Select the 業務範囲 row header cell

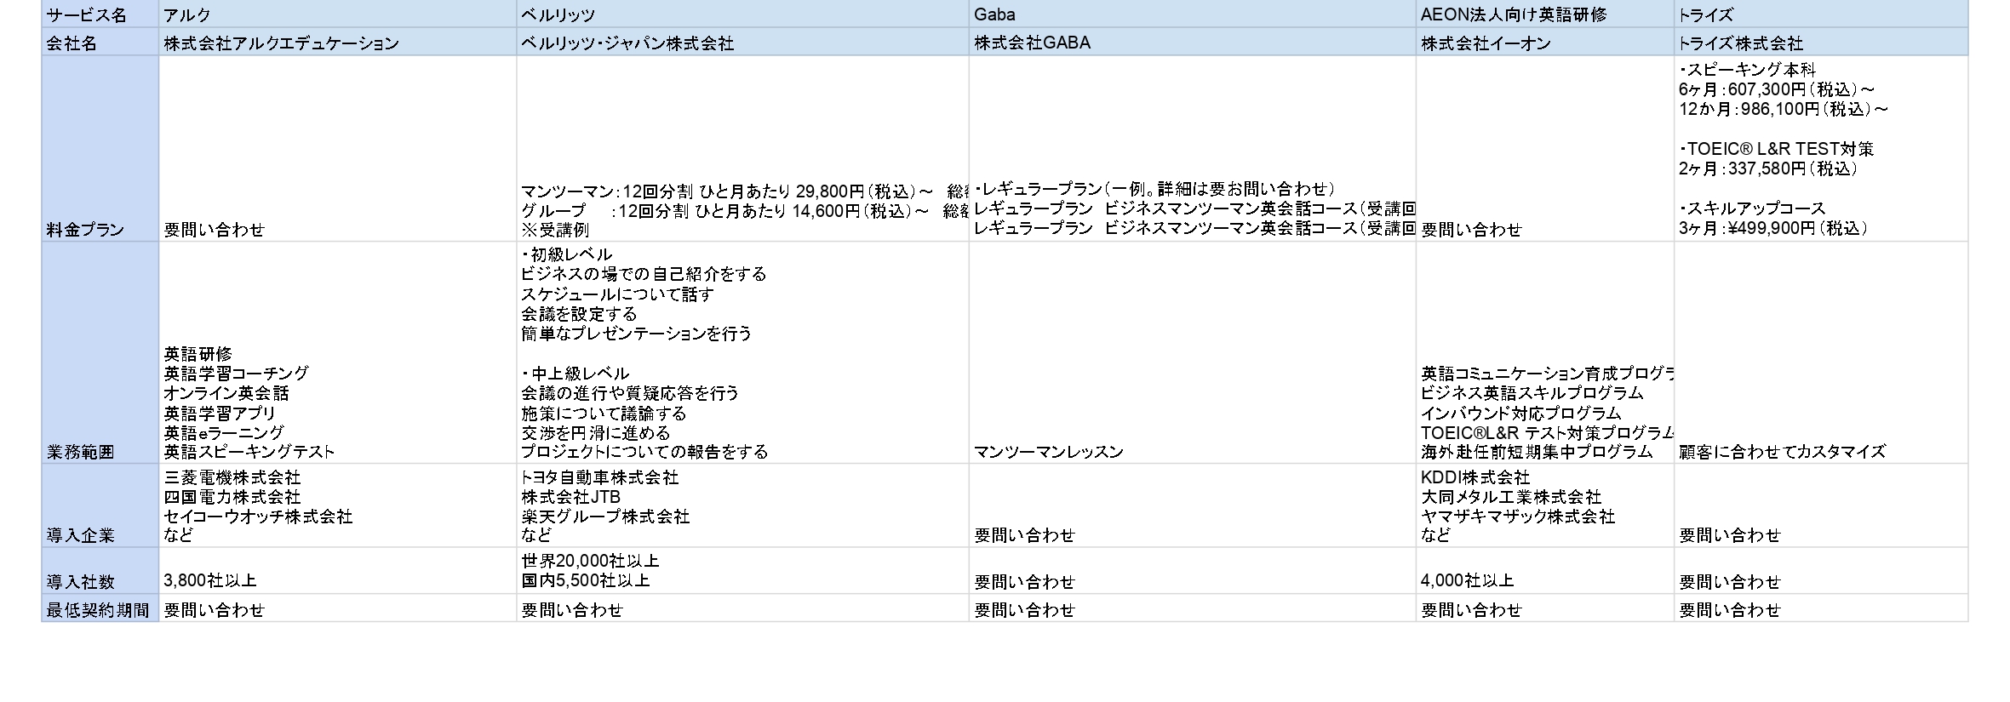(100, 353)
